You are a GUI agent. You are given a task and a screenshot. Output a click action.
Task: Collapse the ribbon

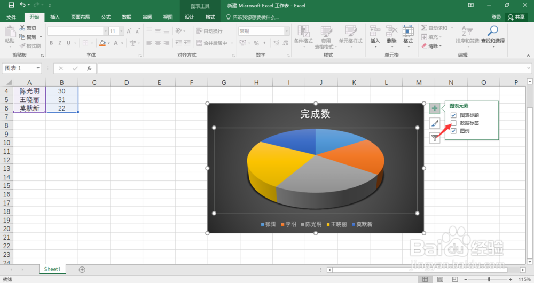pyautogui.click(x=528, y=55)
